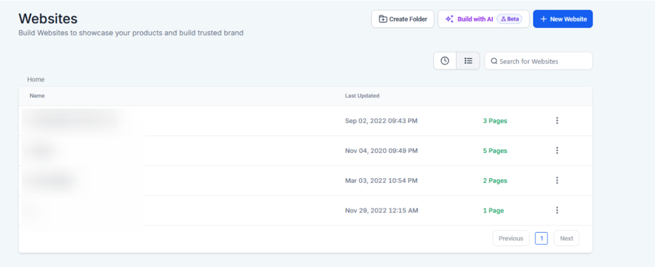Switch to list view icon
This screenshot has height=267, width=655.
pos(468,61)
